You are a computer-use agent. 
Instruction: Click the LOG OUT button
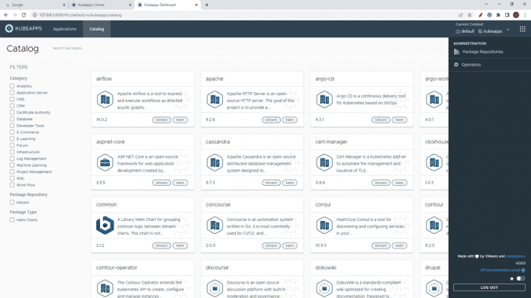click(x=489, y=287)
